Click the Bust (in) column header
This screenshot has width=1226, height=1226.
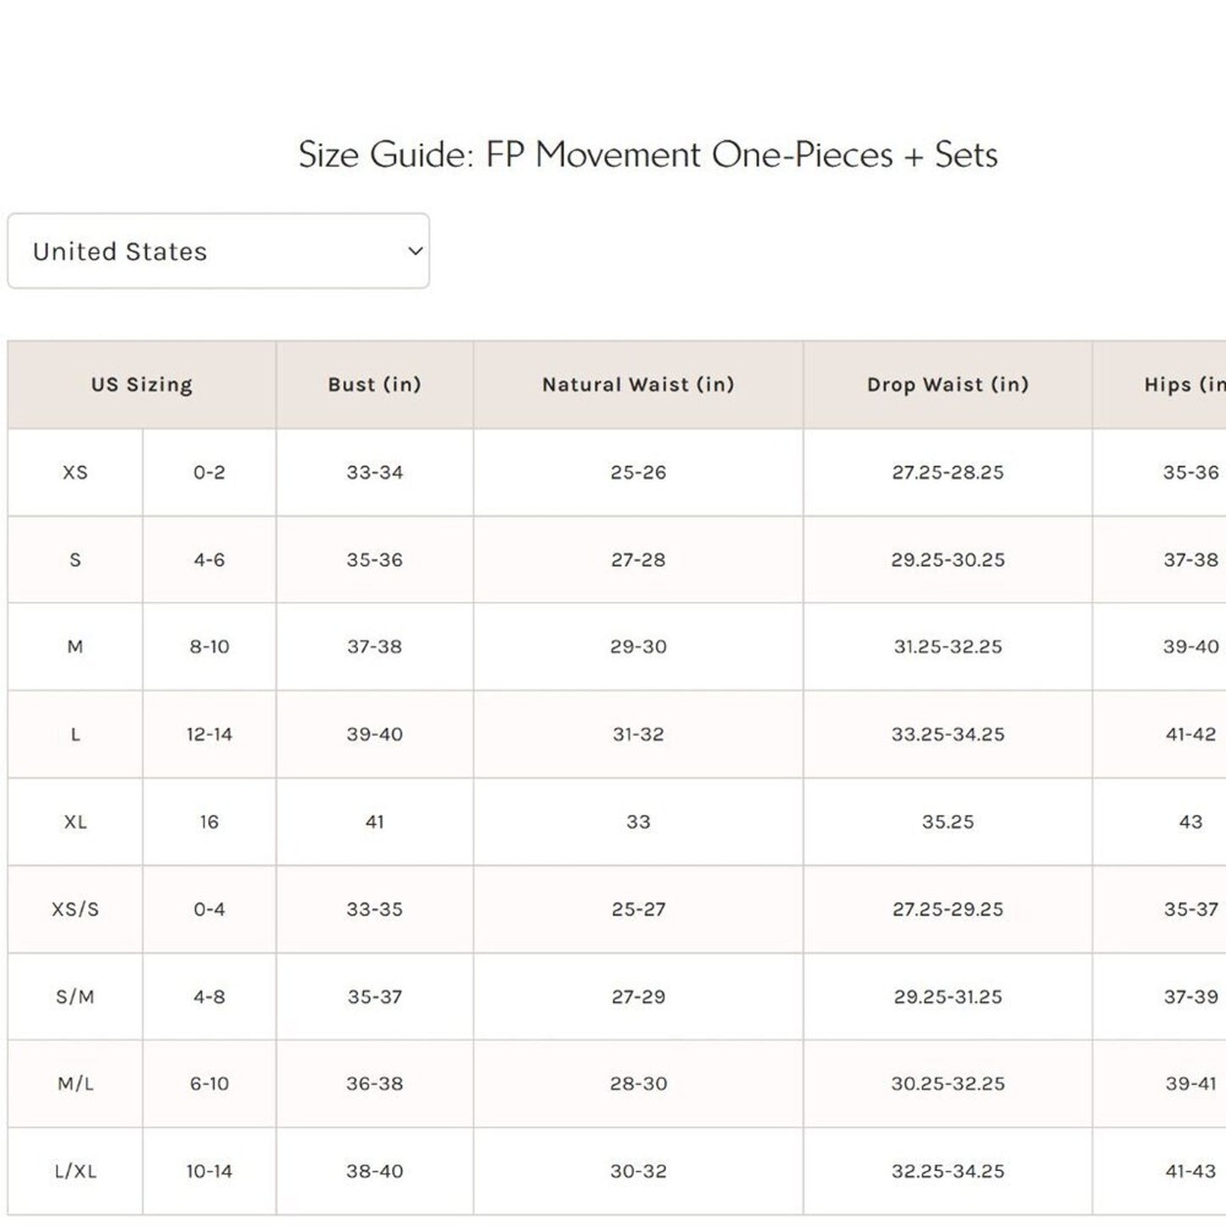[374, 384]
